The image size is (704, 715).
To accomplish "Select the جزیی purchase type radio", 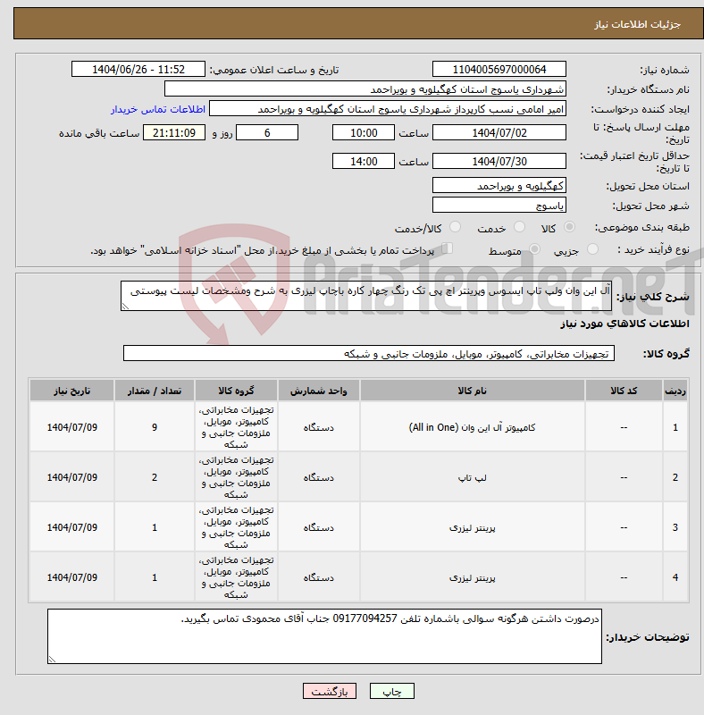I will click(592, 249).
